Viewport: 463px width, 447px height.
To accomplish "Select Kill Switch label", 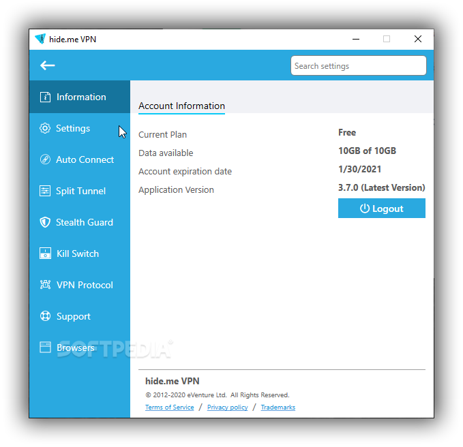I will pyautogui.click(x=78, y=253).
